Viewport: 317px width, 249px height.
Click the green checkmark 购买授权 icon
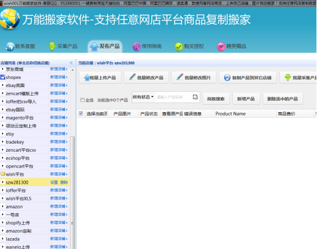(x=179, y=47)
